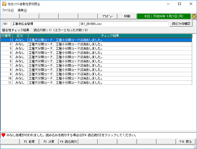The height and width of the screenshot is (149, 197).
Task: Click みなし cell in row 5
Action: [x=20, y=57]
